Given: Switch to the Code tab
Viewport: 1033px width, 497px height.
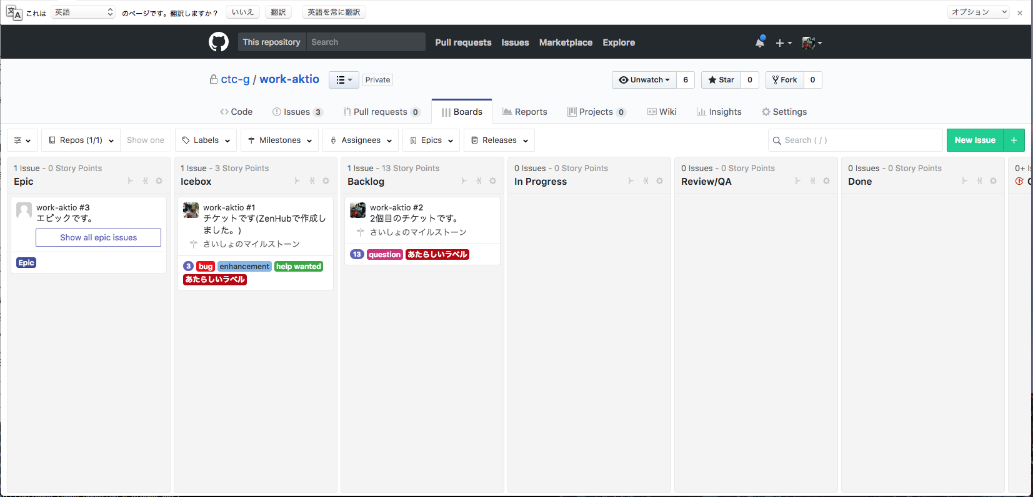Looking at the screenshot, I should [236, 112].
